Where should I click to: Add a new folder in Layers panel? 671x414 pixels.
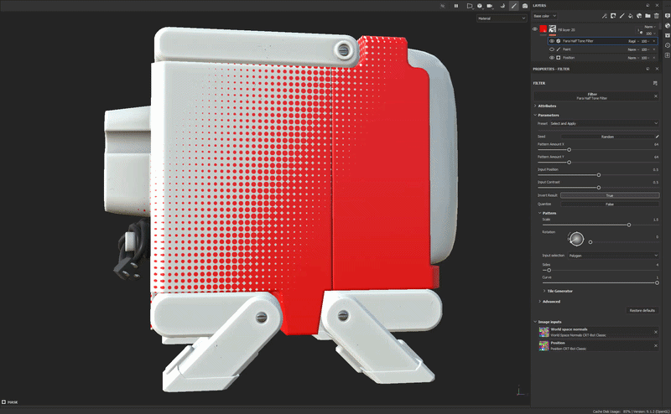(x=648, y=16)
